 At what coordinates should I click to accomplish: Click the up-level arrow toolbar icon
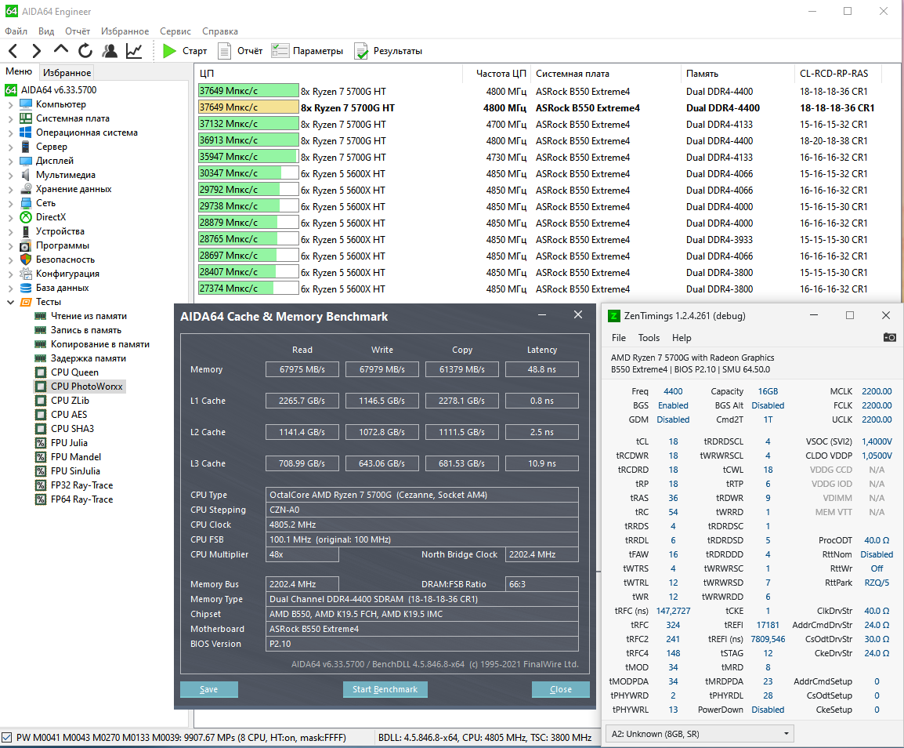pyautogui.click(x=60, y=49)
